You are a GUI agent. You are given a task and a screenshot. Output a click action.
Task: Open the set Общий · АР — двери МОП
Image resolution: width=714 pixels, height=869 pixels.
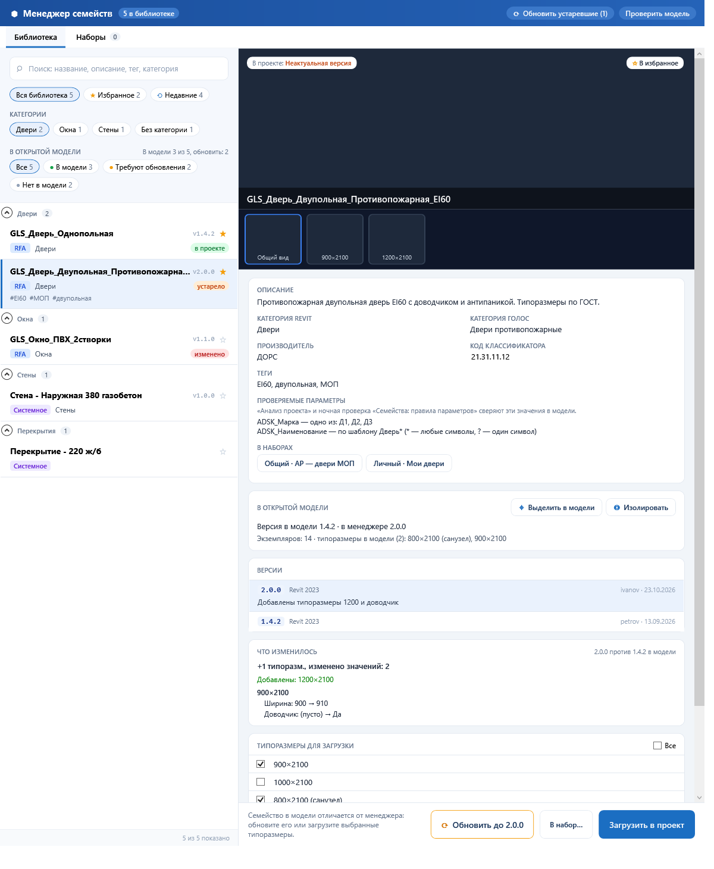pos(309,464)
